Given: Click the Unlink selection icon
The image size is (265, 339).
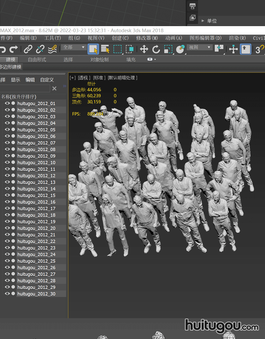Looking at the screenshot, I should [x=40, y=49].
